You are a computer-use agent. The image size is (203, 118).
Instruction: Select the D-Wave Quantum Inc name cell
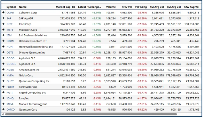tap(32, 52)
